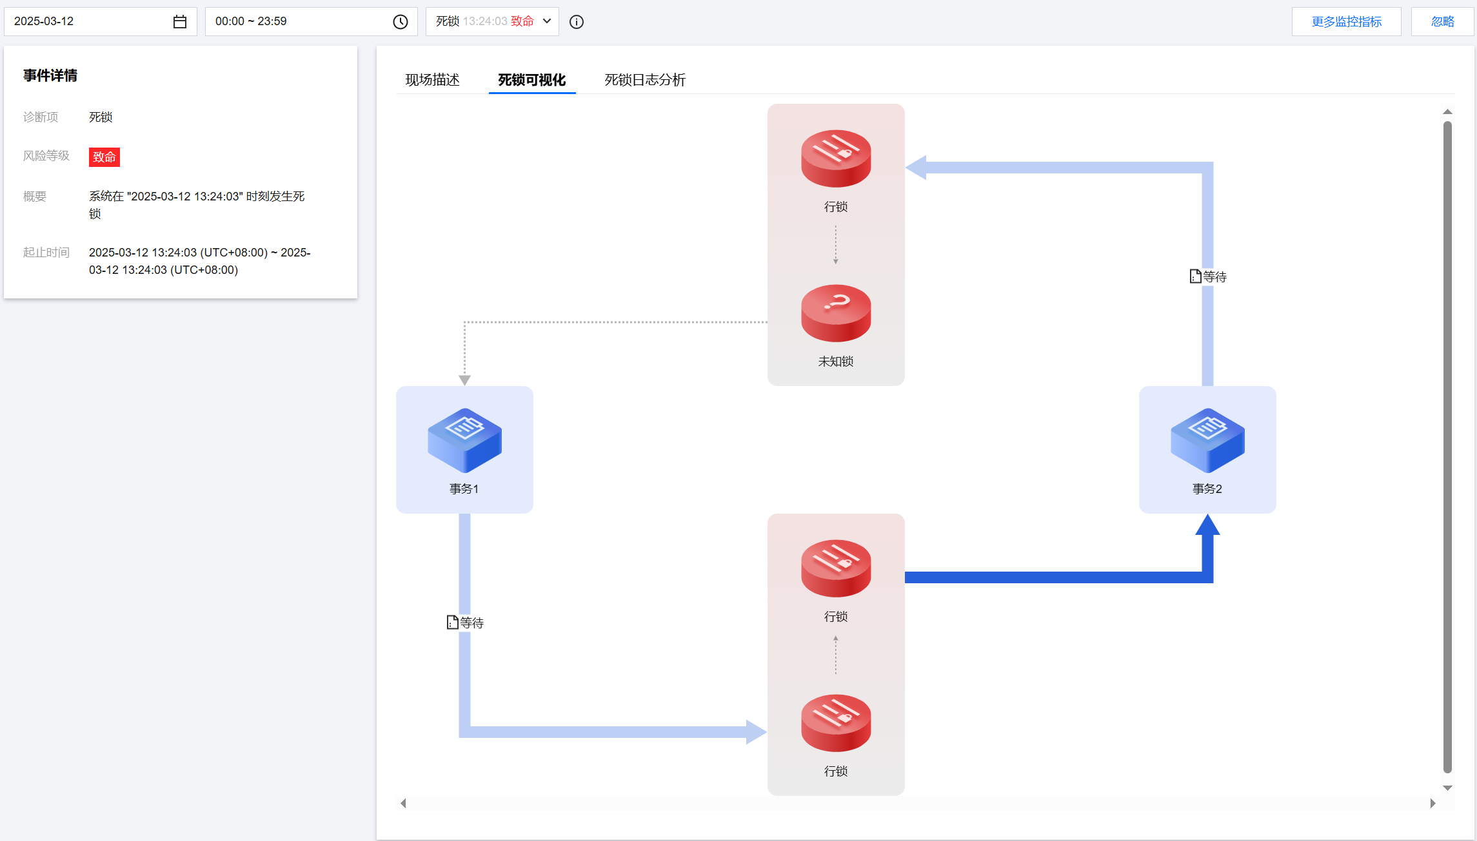The height and width of the screenshot is (841, 1477).
Task: Switch to the 死锁可视化 tab
Action: [x=532, y=80]
